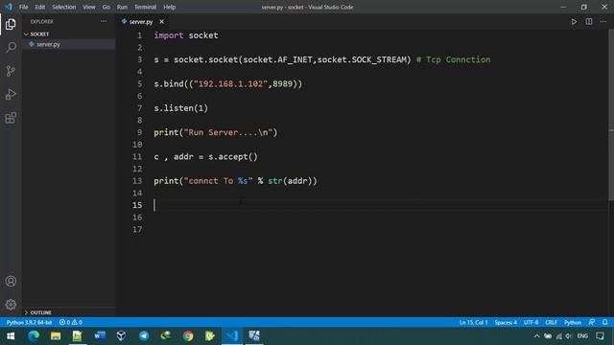
Task: Open notifications bell in status bar
Action: tap(605, 322)
